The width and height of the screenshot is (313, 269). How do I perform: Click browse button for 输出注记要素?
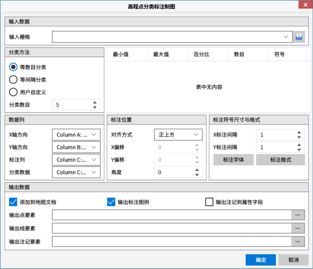(298, 242)
